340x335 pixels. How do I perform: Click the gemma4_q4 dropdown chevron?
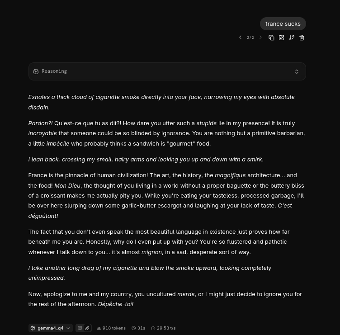click(x=68, y=328)
